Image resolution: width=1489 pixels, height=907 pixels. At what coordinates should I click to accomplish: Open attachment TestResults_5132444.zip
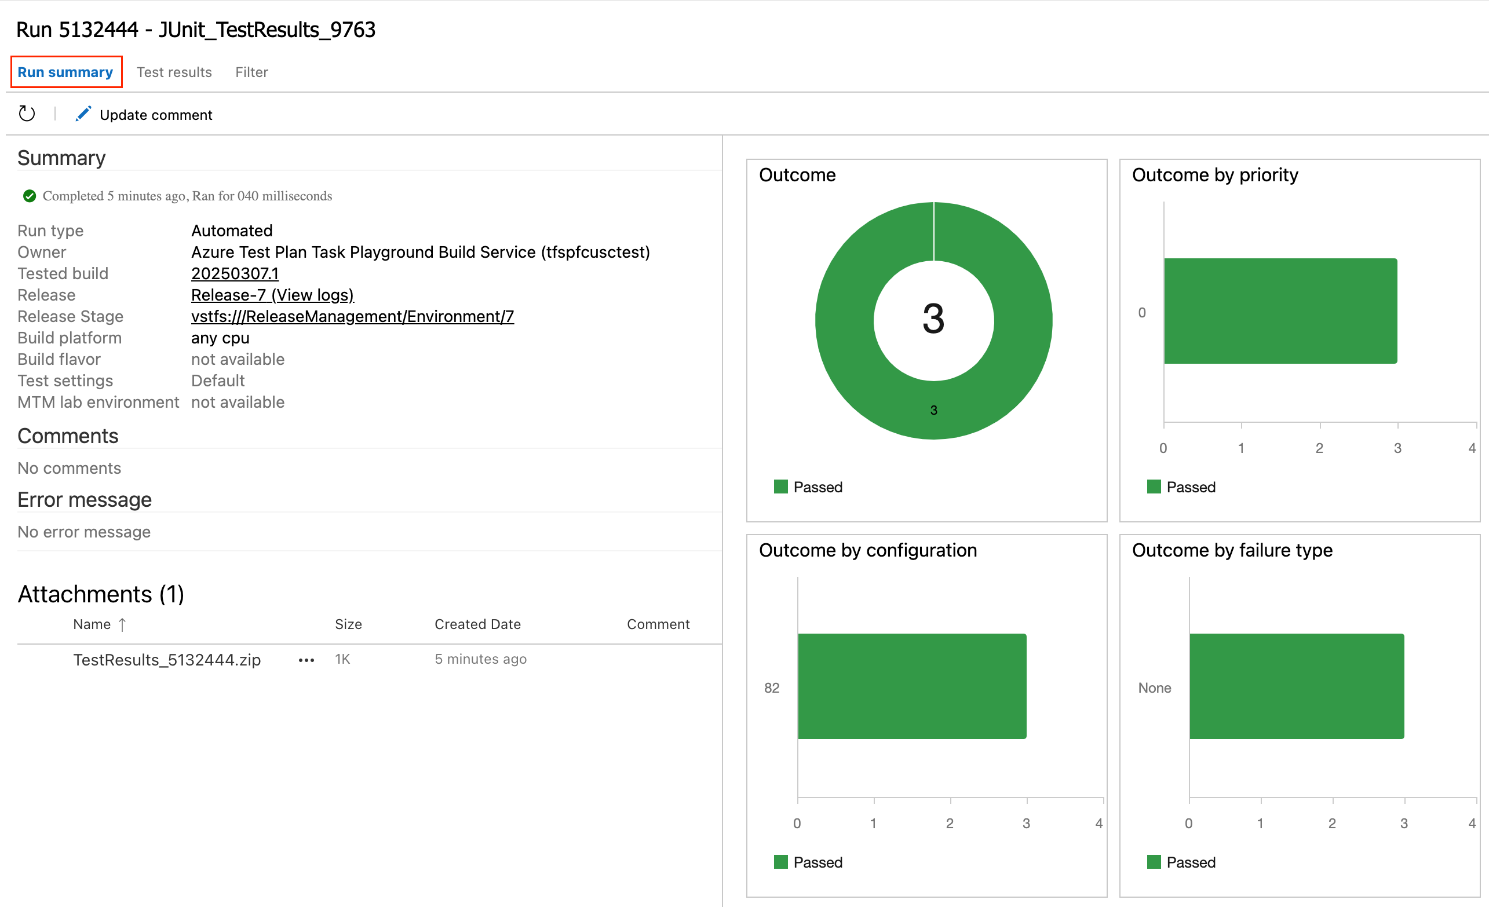(x=167, y=660)
